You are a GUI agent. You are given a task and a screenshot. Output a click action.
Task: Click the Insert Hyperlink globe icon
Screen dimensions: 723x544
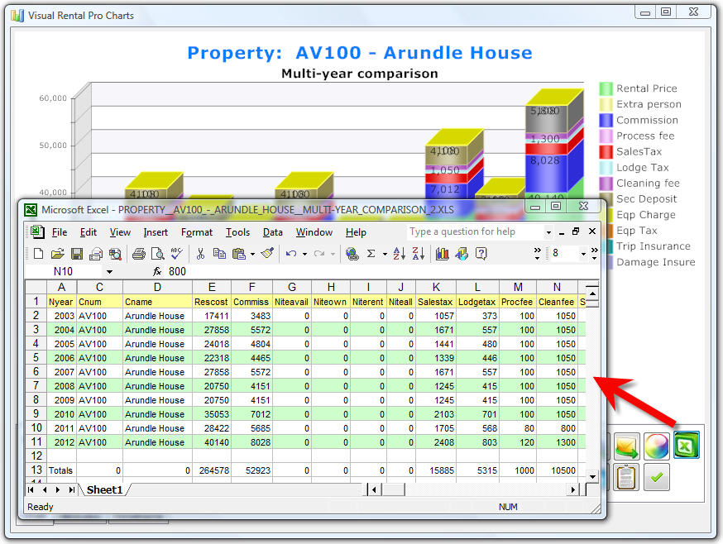click(352, 254)
